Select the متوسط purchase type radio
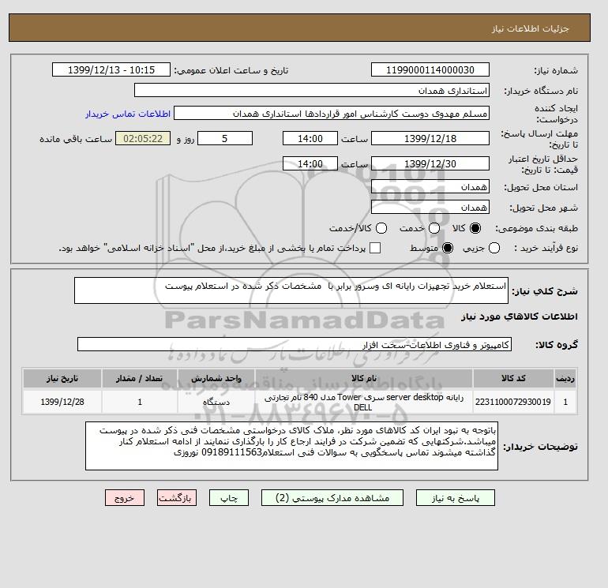Viewport: 608px width, 588px height. (x=448, y=248)
